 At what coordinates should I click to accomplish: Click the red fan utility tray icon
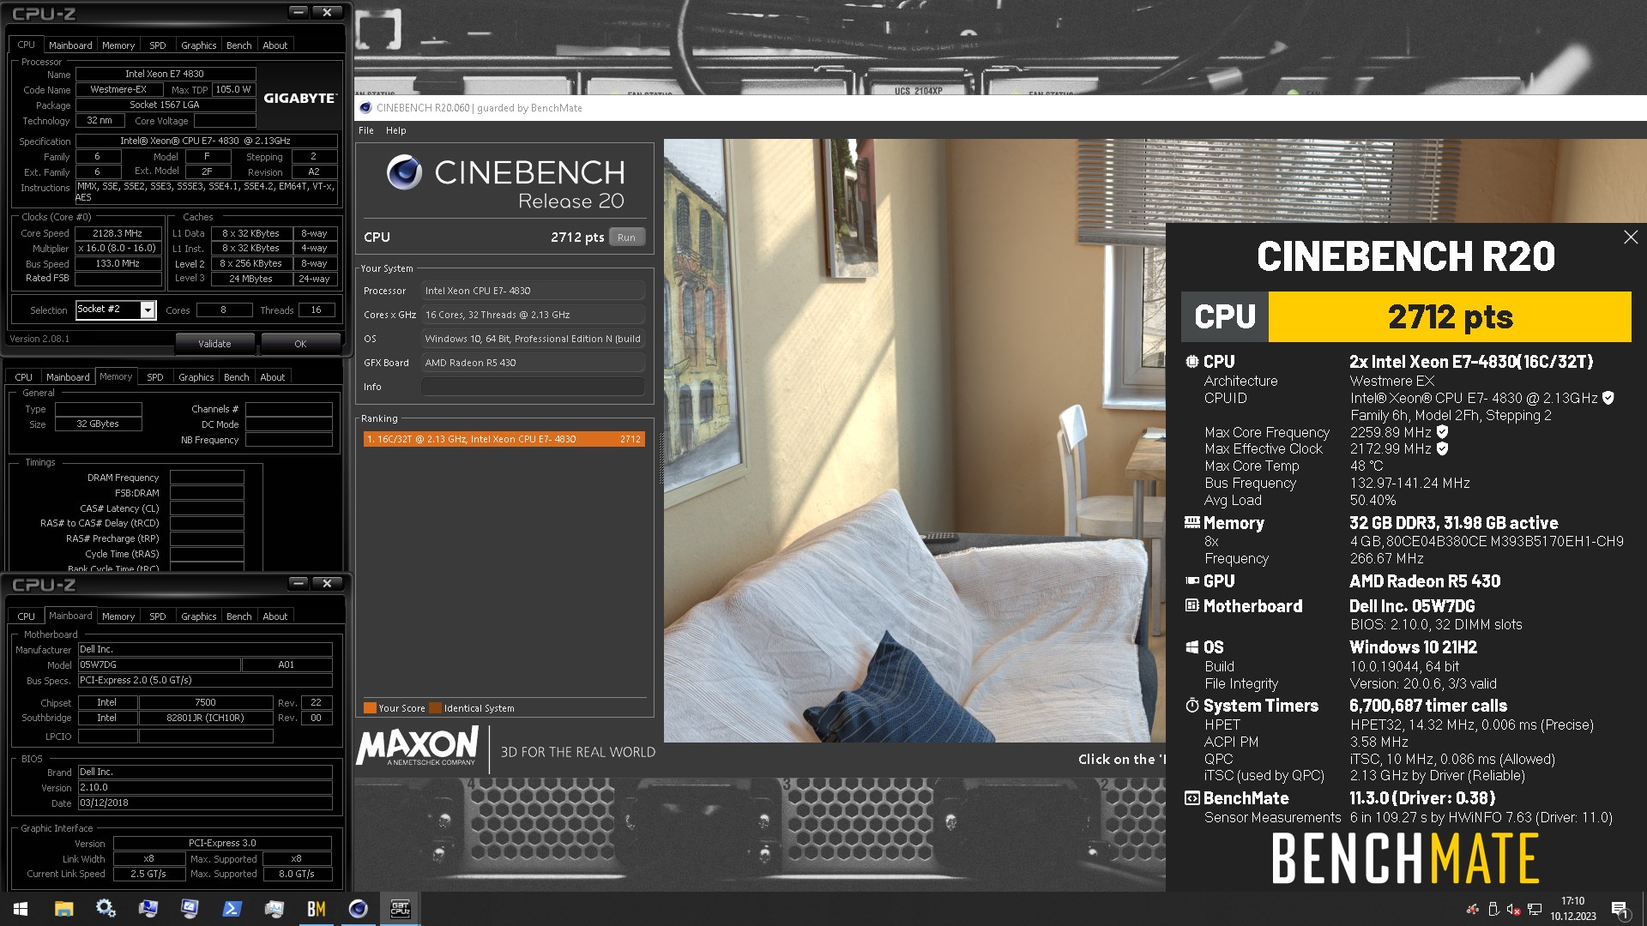point(1472,910)
